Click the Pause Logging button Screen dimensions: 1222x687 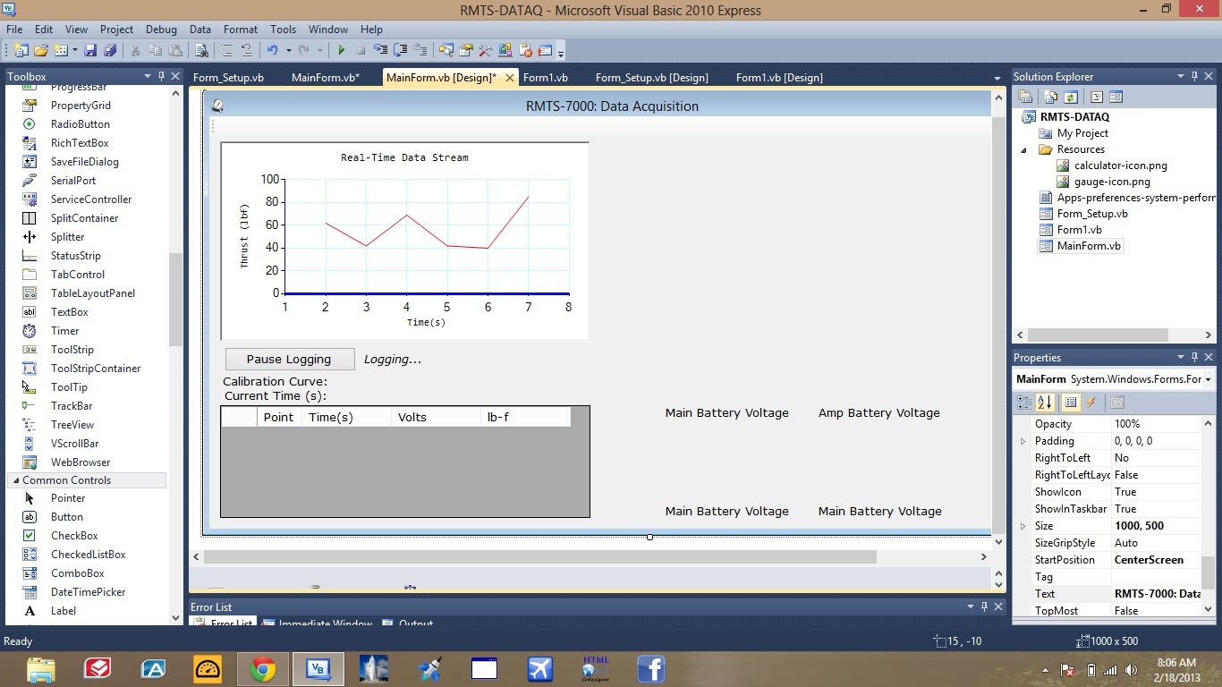click(289, 359)
